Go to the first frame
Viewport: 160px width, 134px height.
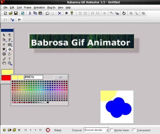pyautogui.click(x=26, y=130)
